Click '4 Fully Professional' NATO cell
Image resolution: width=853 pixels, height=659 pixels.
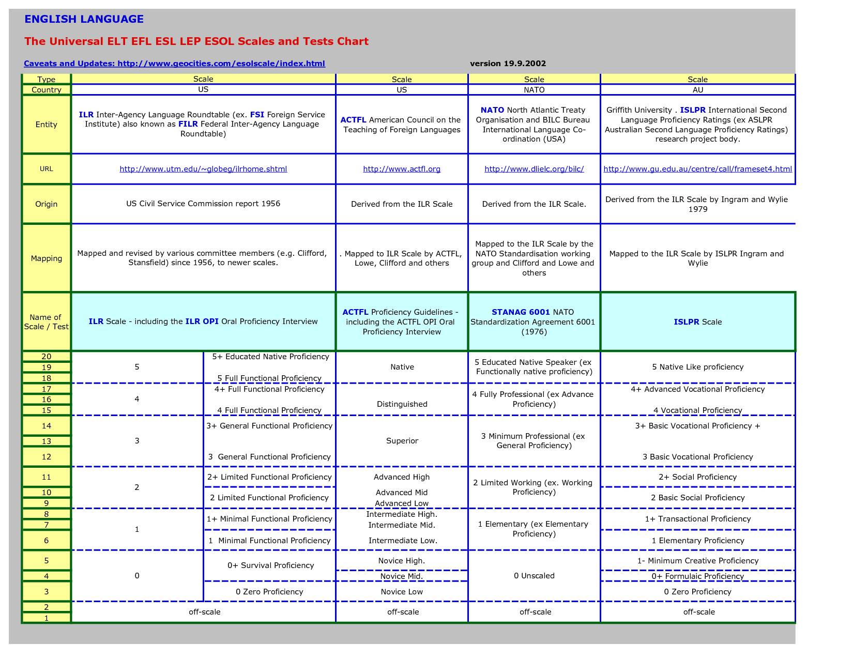point(534,399)
